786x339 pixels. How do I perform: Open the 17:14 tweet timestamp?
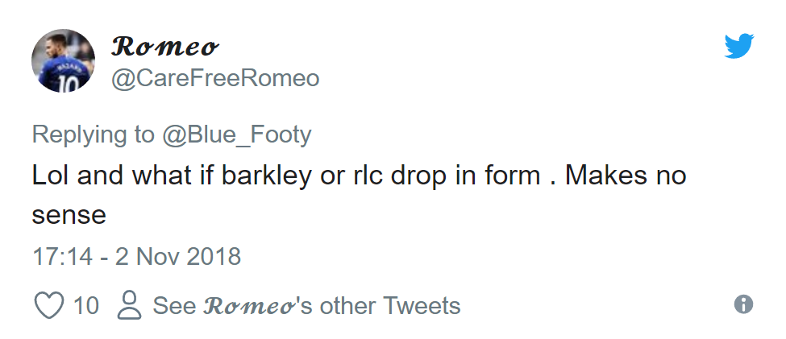(x=61, y=257)
